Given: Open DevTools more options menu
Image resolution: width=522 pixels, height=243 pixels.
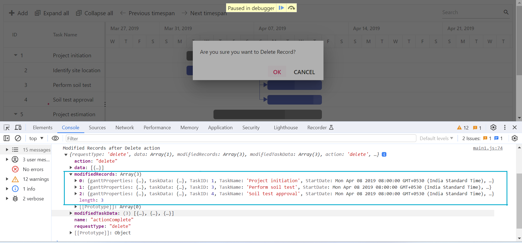Looking at the screenshot, I should (505, 128).
